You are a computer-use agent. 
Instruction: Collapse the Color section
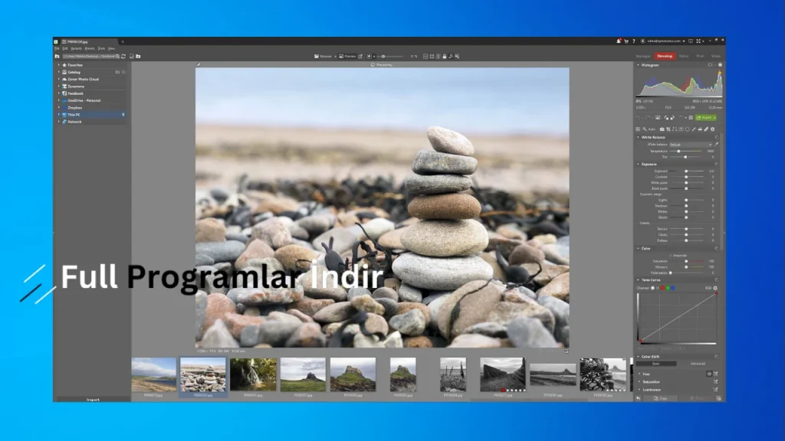pyautogui.click(x=638, y=248)
